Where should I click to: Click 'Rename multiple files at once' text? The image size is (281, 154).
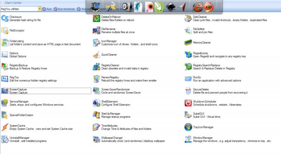(118, 32)
